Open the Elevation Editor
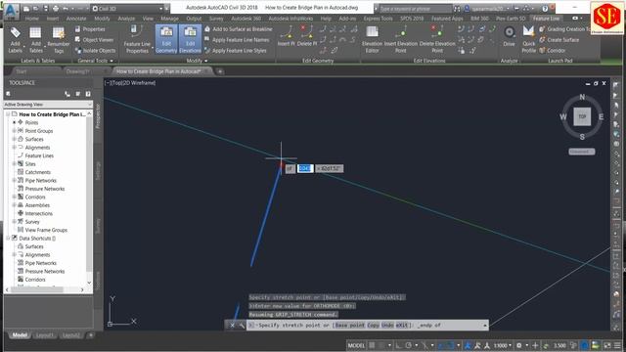 (x=372, y=39)
